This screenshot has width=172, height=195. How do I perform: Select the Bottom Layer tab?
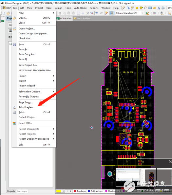tap(96, 191)
